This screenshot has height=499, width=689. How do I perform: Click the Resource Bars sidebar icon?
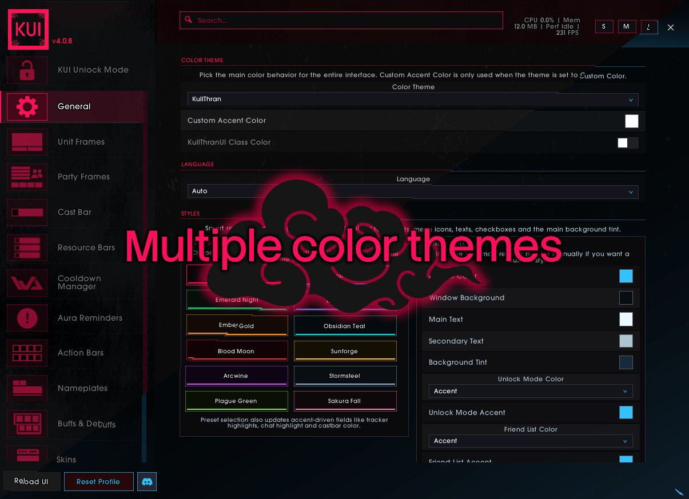pos(27,247)
